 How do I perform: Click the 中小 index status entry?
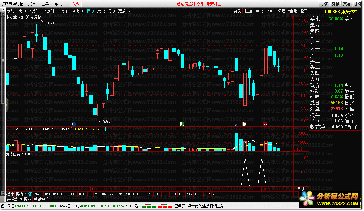[105, 206]
